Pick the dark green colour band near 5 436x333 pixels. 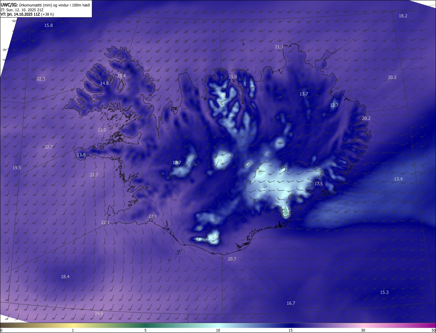(x=145, y=326)
